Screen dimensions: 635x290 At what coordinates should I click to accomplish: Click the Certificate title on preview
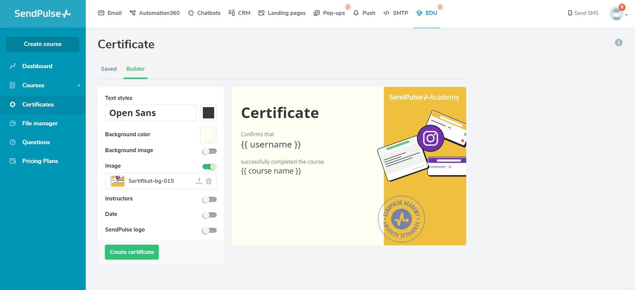point(280,113)
